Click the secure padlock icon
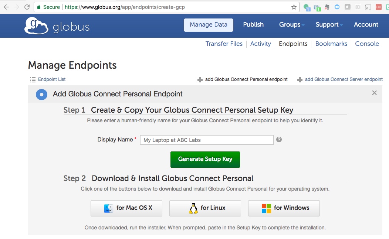Image resolution: width=389 pixels, height=239 pixels. pyautogui.click(x=39, y=7)
